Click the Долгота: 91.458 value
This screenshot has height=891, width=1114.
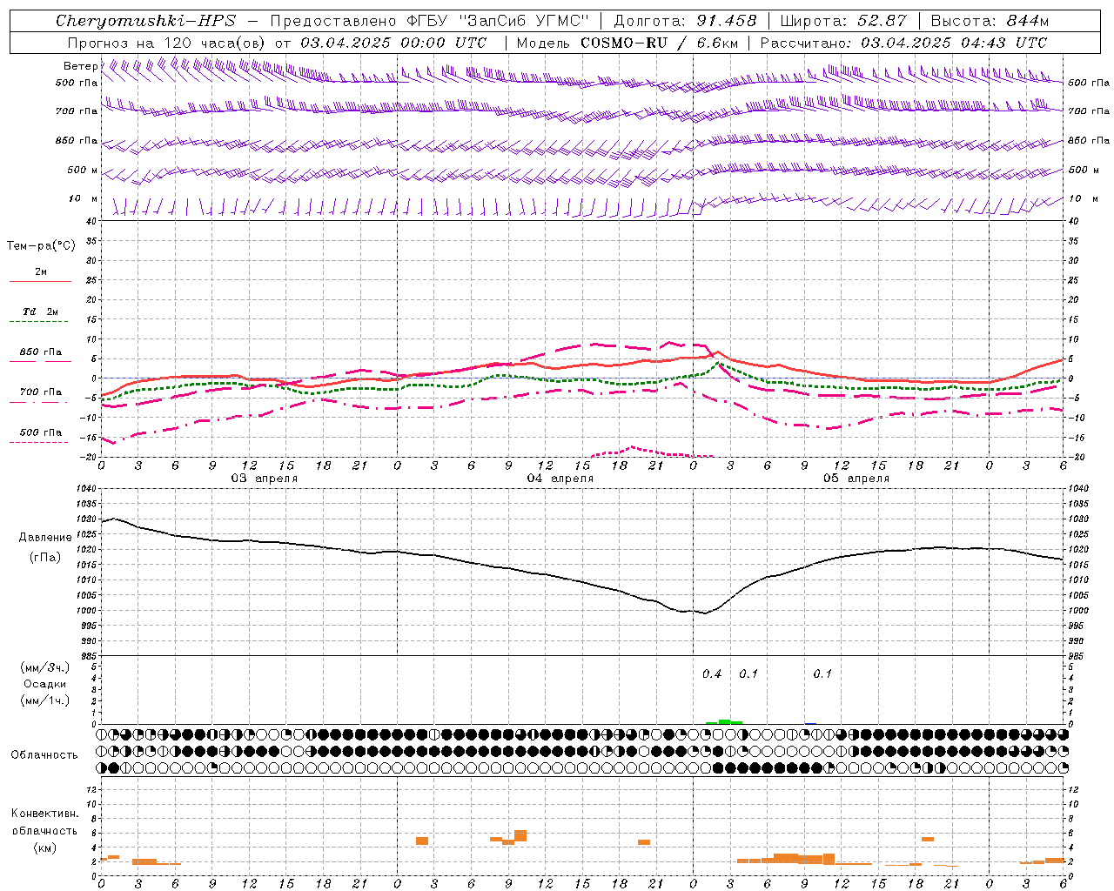click(686, 21)
